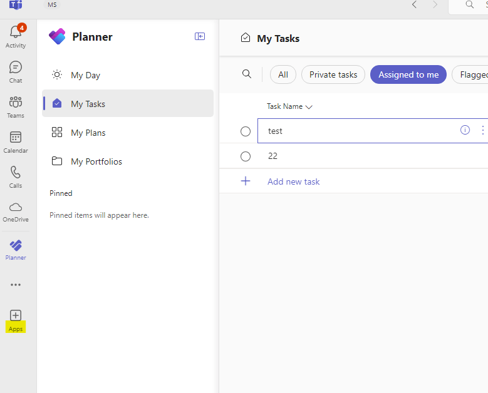Click the My Tasks page title
Viewport: 488px width, 393px height.
pyautogui.click(x=278, y=39)
